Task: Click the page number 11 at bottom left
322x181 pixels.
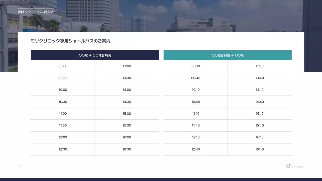Action: pos(19,166)
